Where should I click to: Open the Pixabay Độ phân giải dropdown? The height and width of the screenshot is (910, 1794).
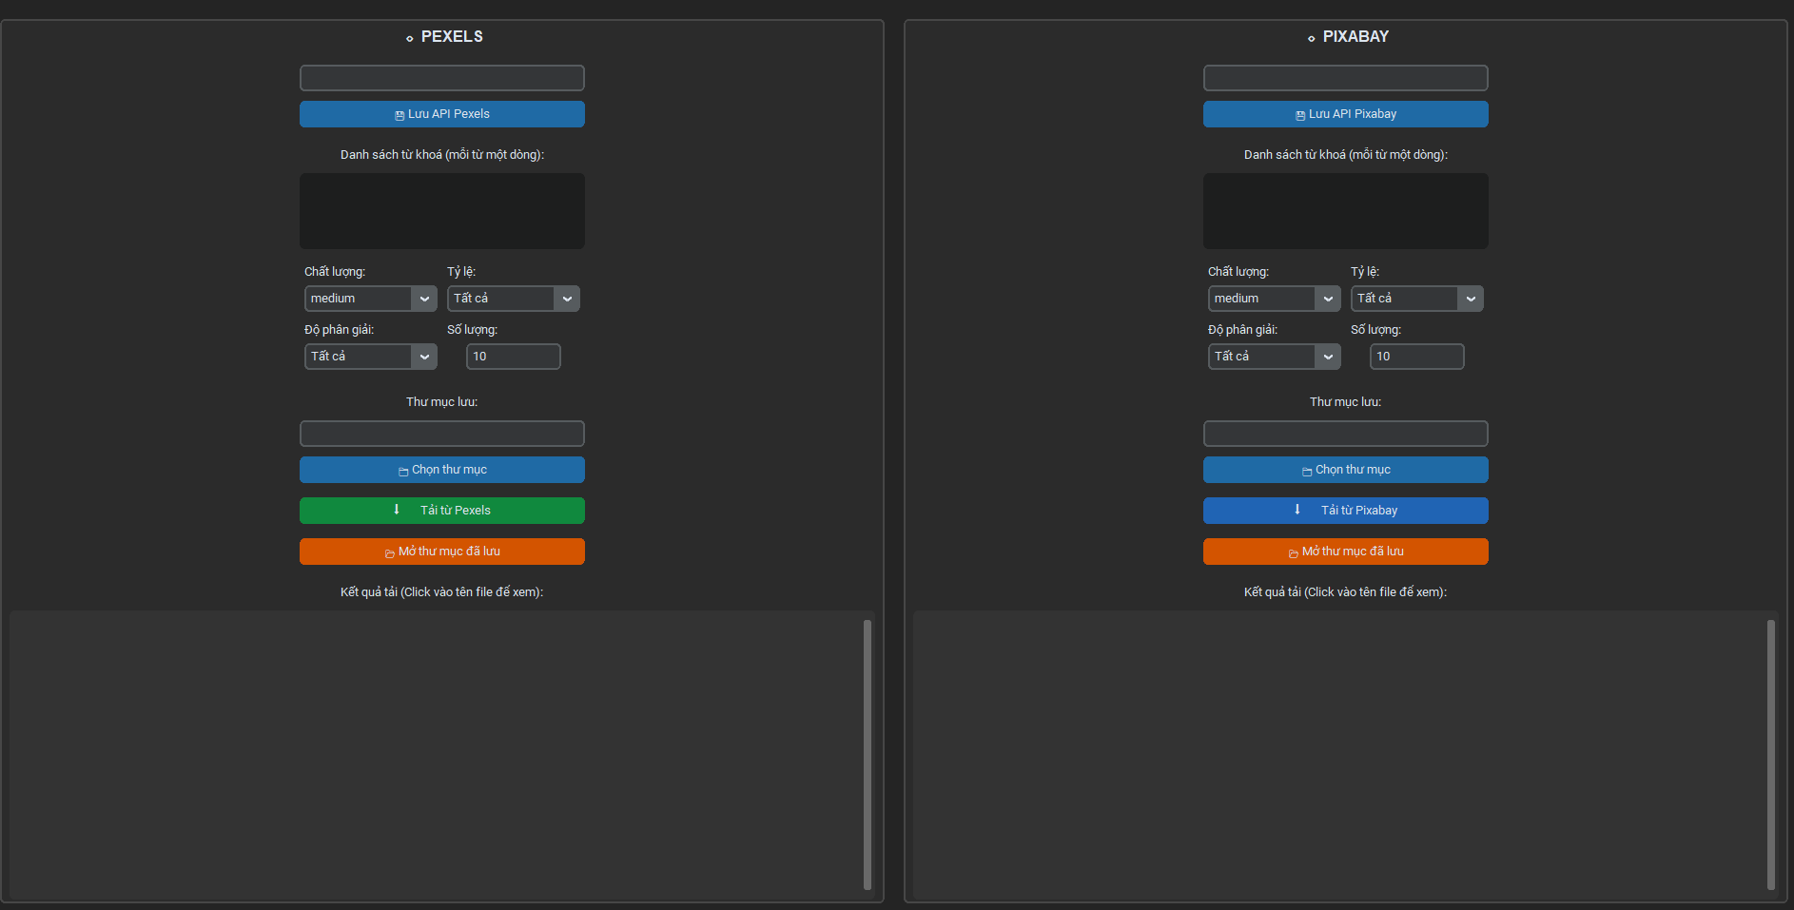point(1274,357)
